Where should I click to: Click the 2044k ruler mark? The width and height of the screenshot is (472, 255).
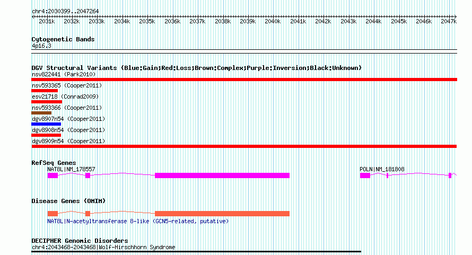click(x=373, y=21)
